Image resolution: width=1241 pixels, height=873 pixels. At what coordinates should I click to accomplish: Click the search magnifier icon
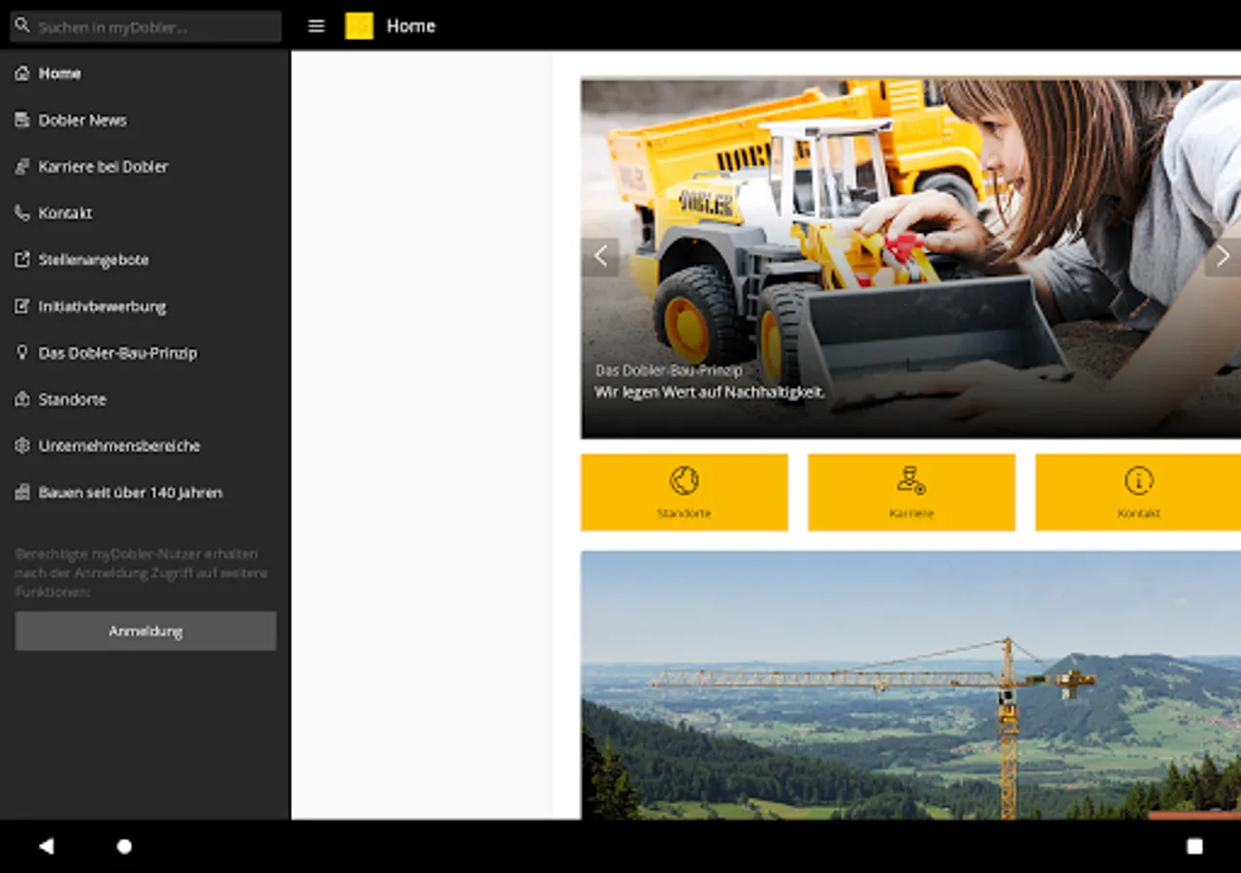click(x=22, y=26)
